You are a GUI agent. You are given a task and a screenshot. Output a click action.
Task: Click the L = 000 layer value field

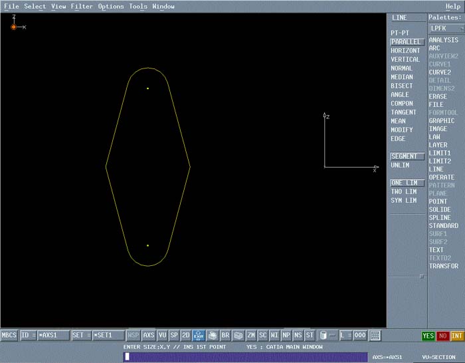(361, 336)
